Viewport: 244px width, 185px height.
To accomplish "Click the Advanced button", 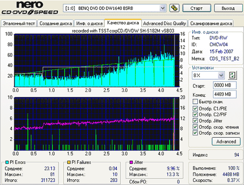I will 226,141.
